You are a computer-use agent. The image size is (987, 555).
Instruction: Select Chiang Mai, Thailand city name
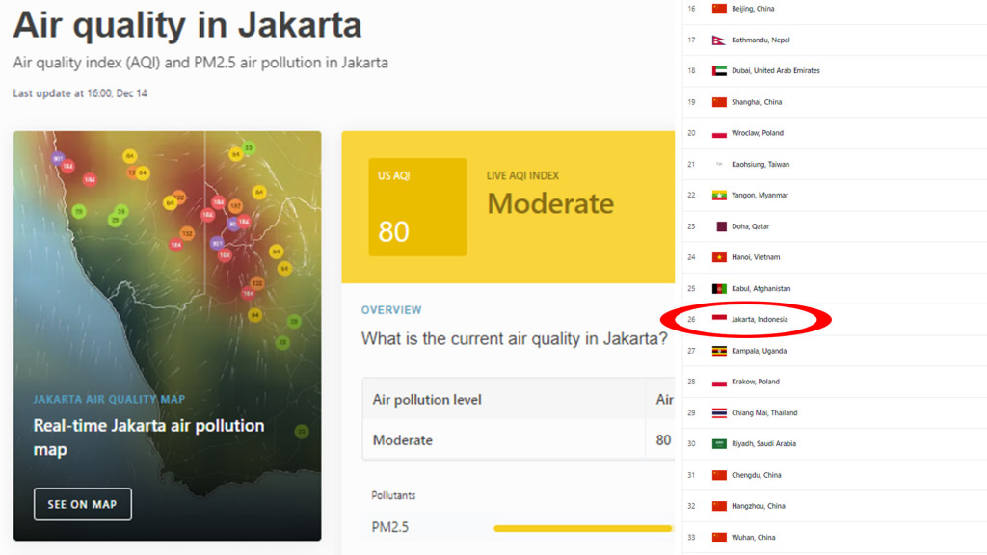click(764, 413)
